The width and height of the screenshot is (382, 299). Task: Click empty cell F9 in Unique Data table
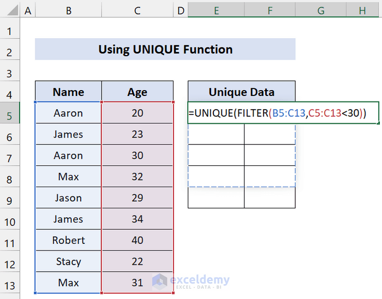tap(270, 198)
